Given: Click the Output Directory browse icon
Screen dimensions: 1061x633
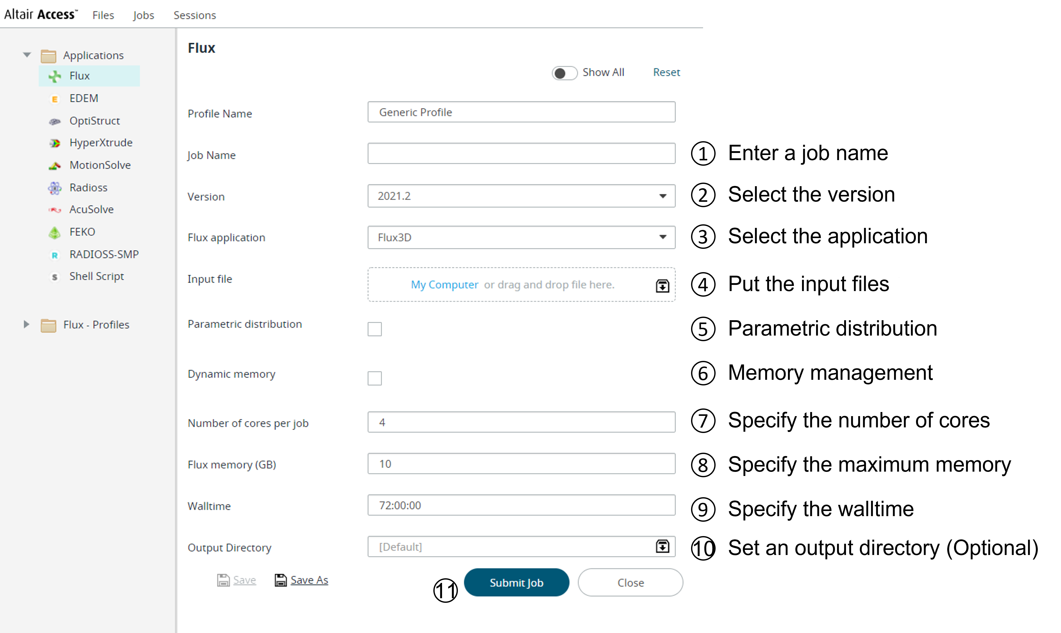Looking at the screenshot, I should pos(662,546).
